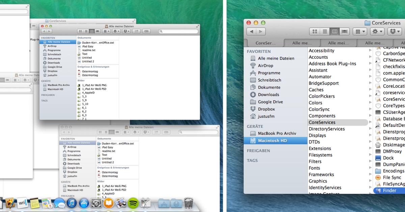Expand the Frameworks folder arrow
The height and width of the screenshot is (212, 405).
click(x=370, y=175)
